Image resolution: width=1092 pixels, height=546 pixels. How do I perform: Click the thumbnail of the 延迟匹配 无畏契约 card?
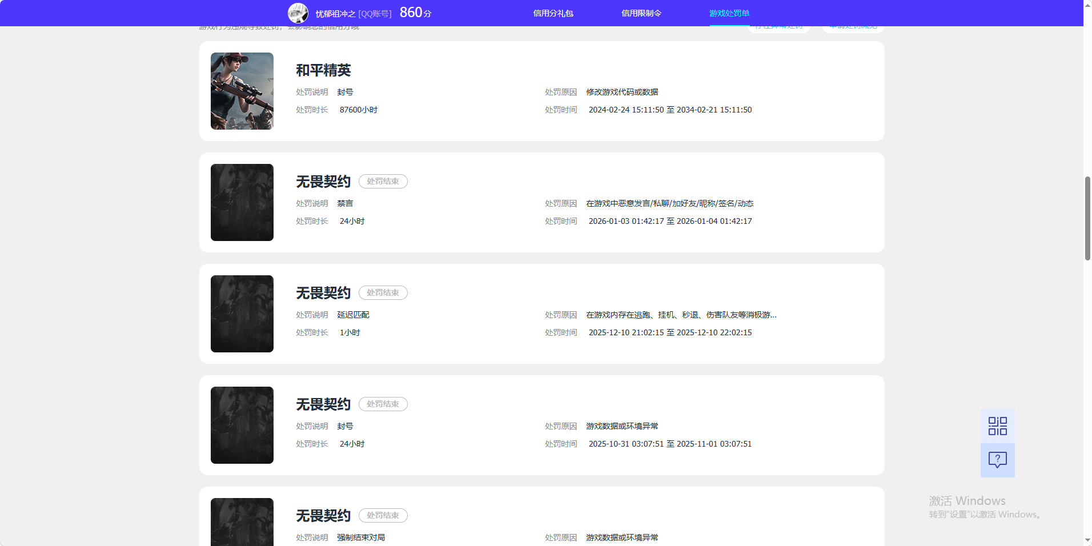242,314
